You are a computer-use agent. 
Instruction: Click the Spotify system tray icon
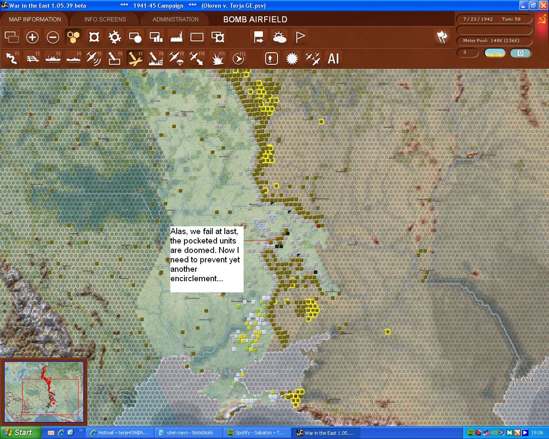pyautogui.click(x=471, y=433)
